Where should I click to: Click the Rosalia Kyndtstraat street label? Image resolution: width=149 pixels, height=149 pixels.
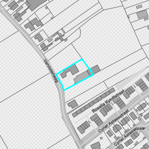tap(108, 101)
